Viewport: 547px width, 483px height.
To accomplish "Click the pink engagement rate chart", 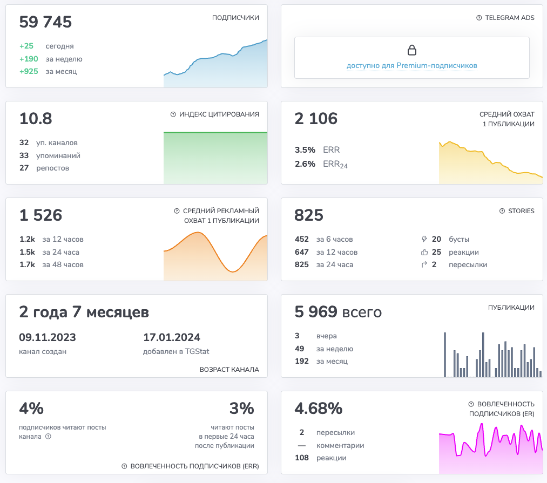I will coord(491,448).
